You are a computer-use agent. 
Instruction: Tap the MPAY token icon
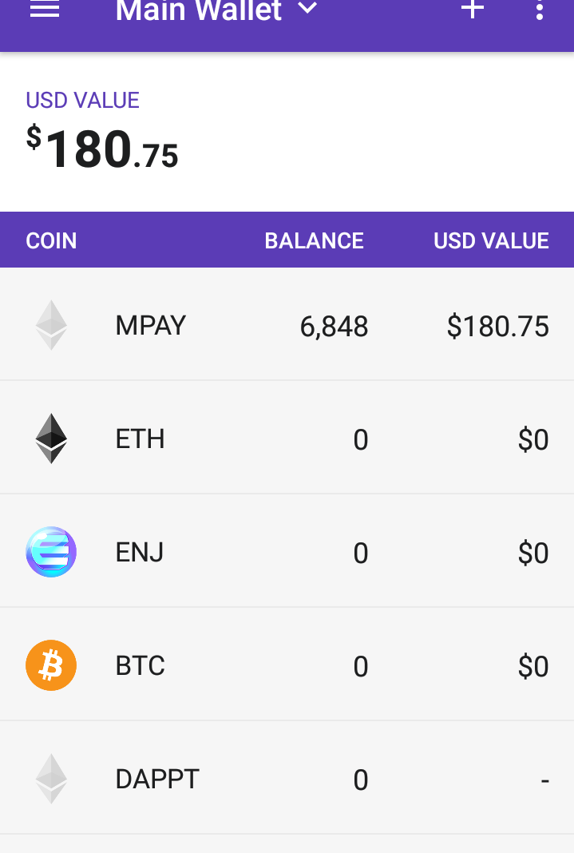tap(51, 325)
